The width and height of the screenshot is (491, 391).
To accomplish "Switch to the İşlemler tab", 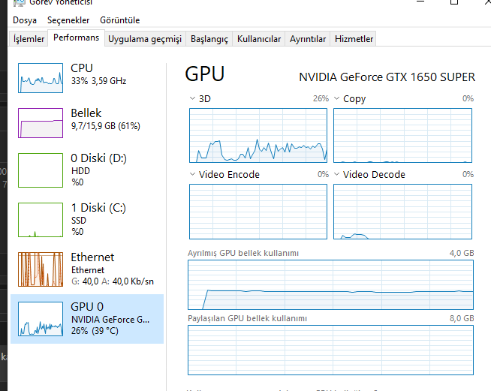I will point(29,39).
